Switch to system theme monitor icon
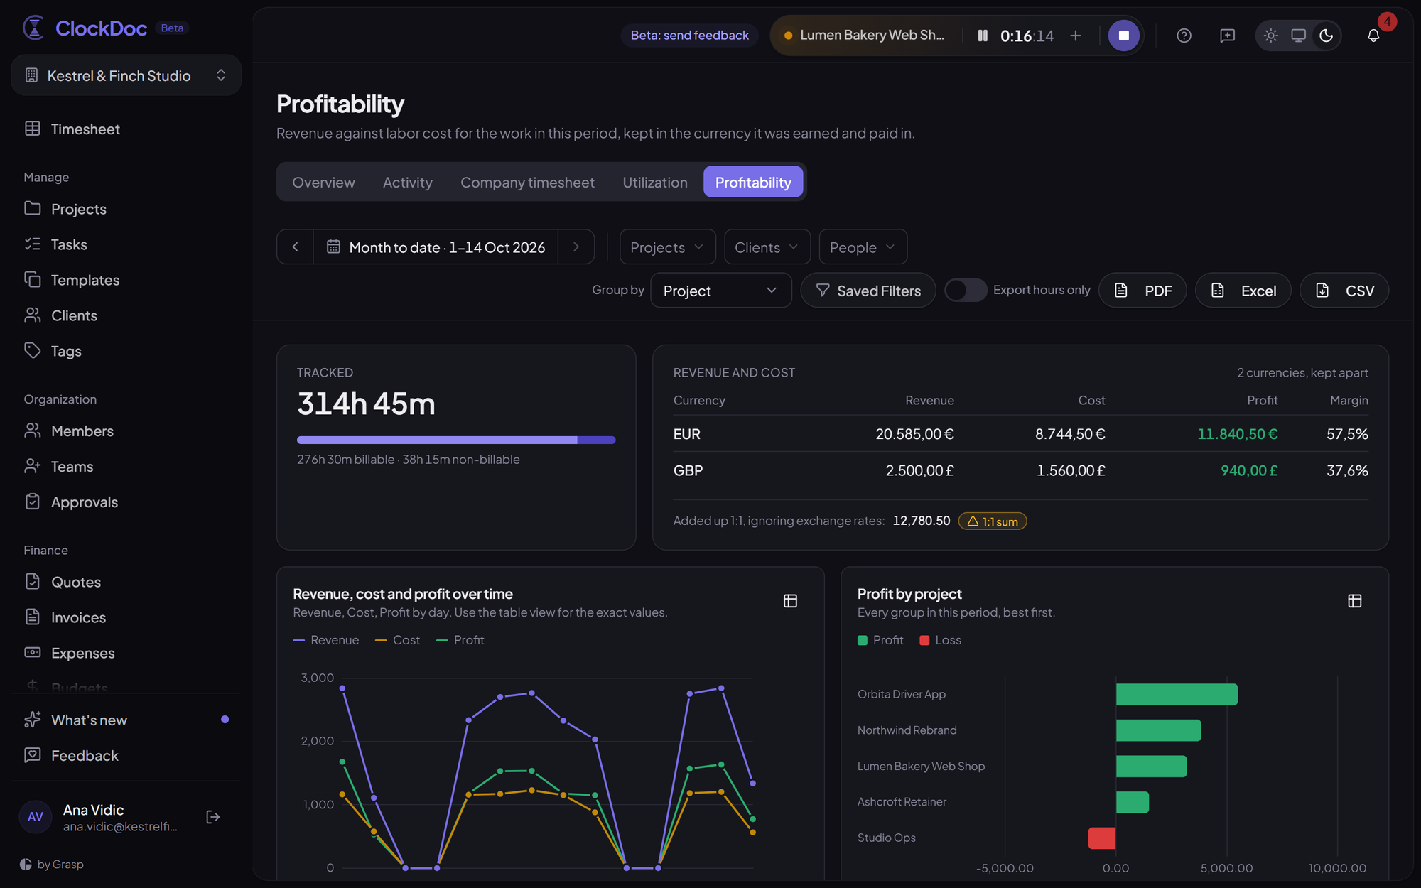This screenshot has height=888, width=1421. (1299, 36)
